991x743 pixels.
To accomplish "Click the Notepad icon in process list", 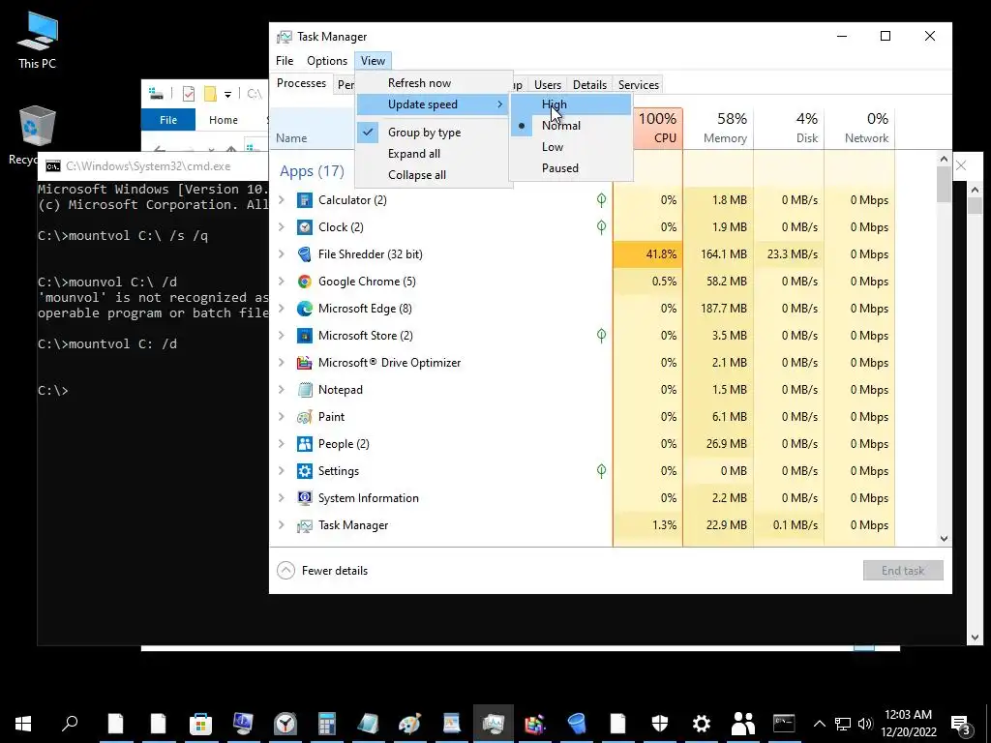I will coord(305,390).
